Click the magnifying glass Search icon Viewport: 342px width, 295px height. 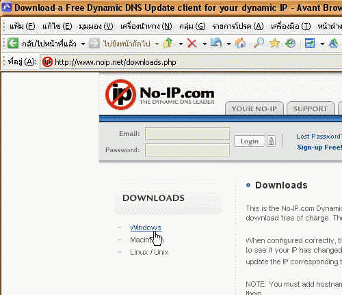coord(259,43)
